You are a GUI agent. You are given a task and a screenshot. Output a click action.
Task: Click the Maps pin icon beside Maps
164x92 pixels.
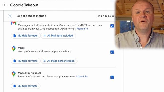[x=14, y=49]
